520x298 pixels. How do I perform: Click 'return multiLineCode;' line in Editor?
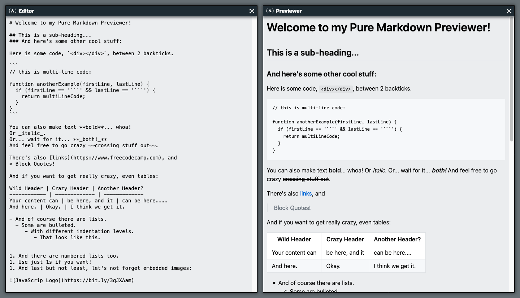pyautogui.click(x=53, y=96)
